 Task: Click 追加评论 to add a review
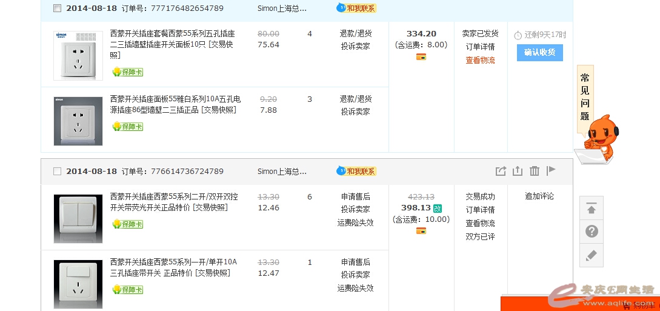tap(539, 196)
